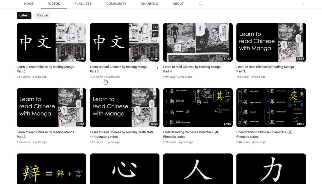Screen dimensions: 322x184
Task: Open the CHANNELS tab
Action: pyautogui.click(x=149, y=4)
